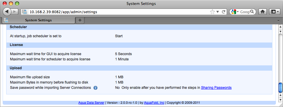This screenshot has width=283, height=107.
Task: Click the scrollbar down arrow at bottom
Action: point(280,100)
